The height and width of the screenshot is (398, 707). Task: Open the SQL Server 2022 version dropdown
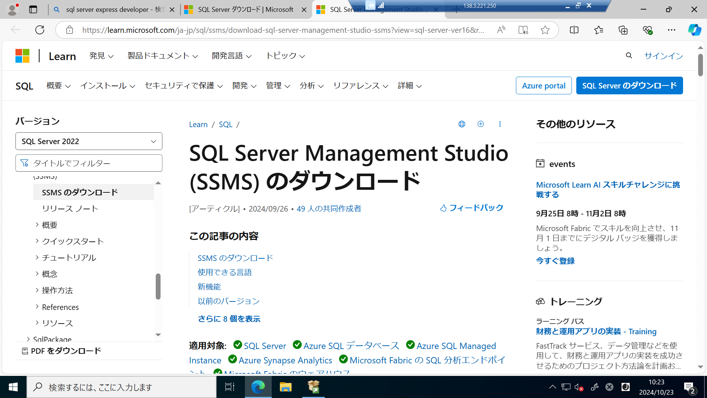pyautogui.click(x=88, y=141)
